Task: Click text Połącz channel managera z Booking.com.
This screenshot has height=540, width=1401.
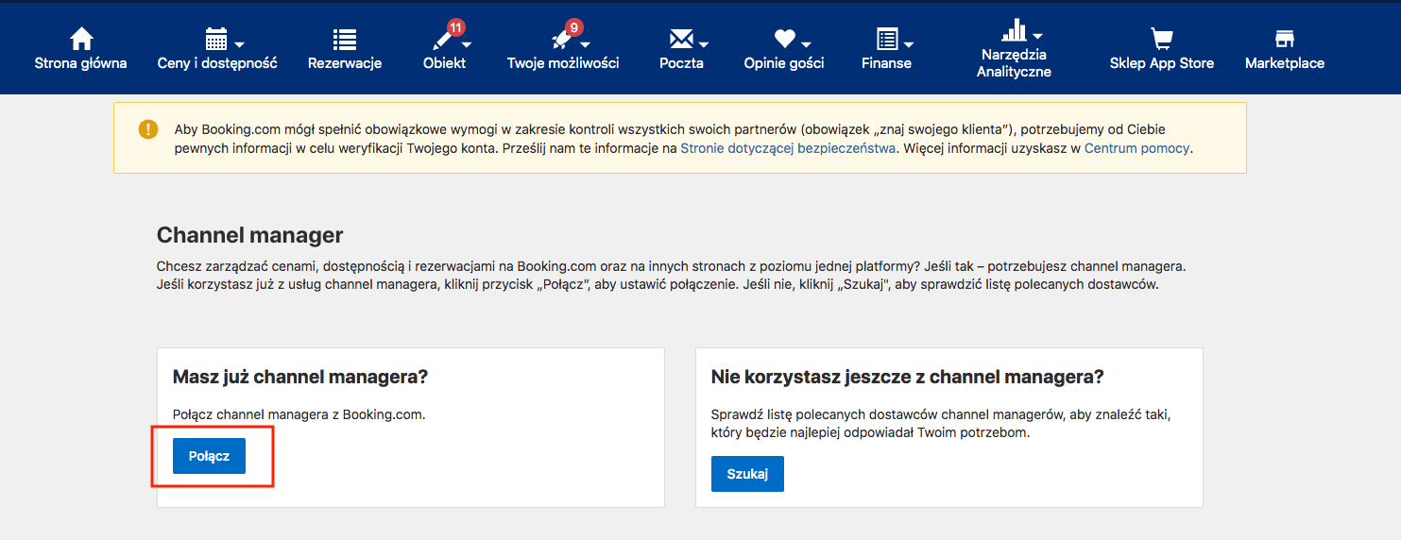Action: [x=299, y=414]
